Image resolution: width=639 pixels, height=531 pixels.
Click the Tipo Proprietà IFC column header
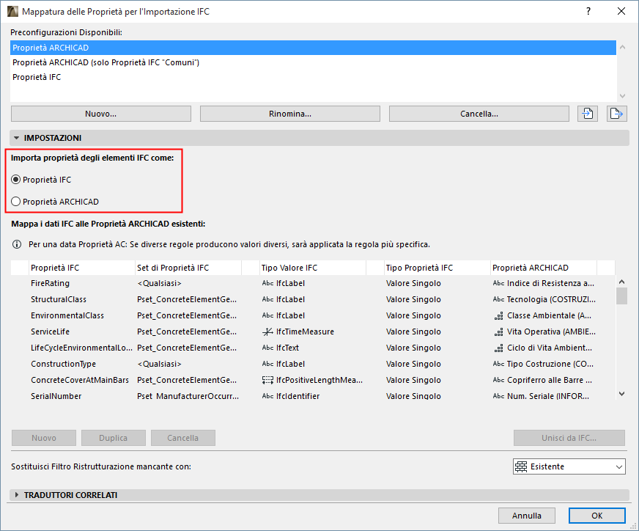pos(437,268)
